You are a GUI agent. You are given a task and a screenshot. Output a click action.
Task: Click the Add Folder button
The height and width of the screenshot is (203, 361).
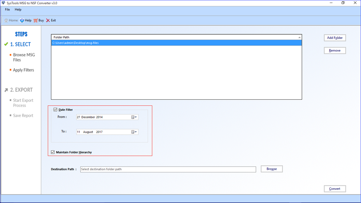335,38
